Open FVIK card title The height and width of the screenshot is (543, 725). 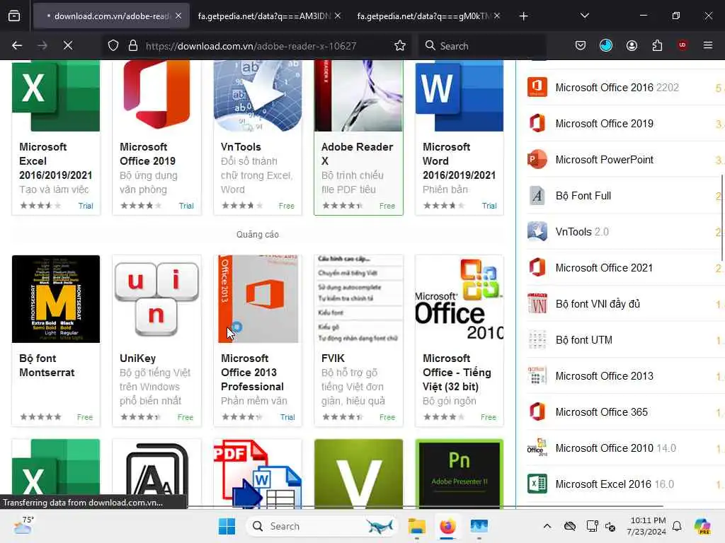click(x=333, y=358)
